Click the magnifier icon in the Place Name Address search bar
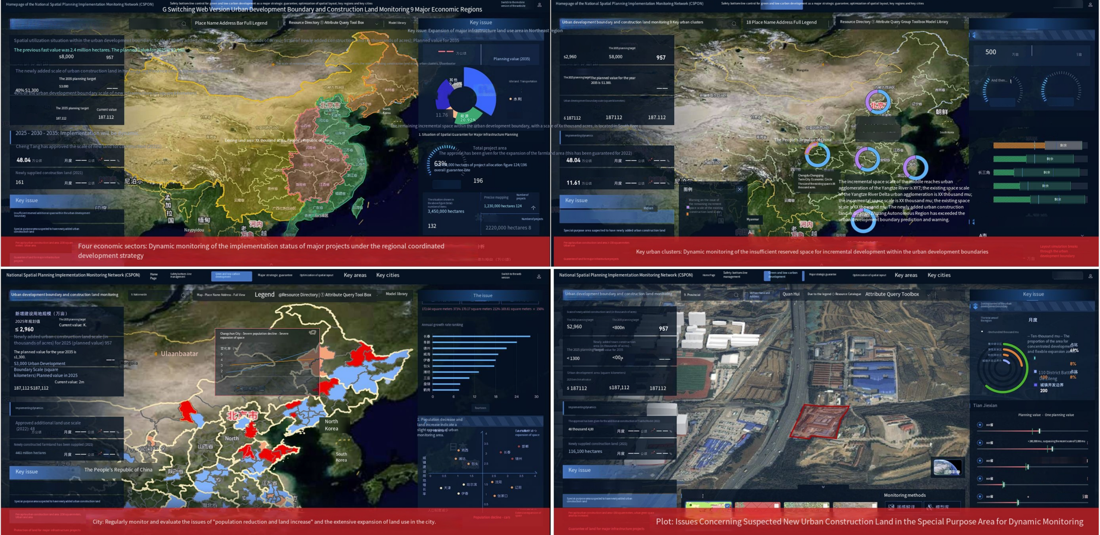The image size is (1100, 535). click(185, 23)
